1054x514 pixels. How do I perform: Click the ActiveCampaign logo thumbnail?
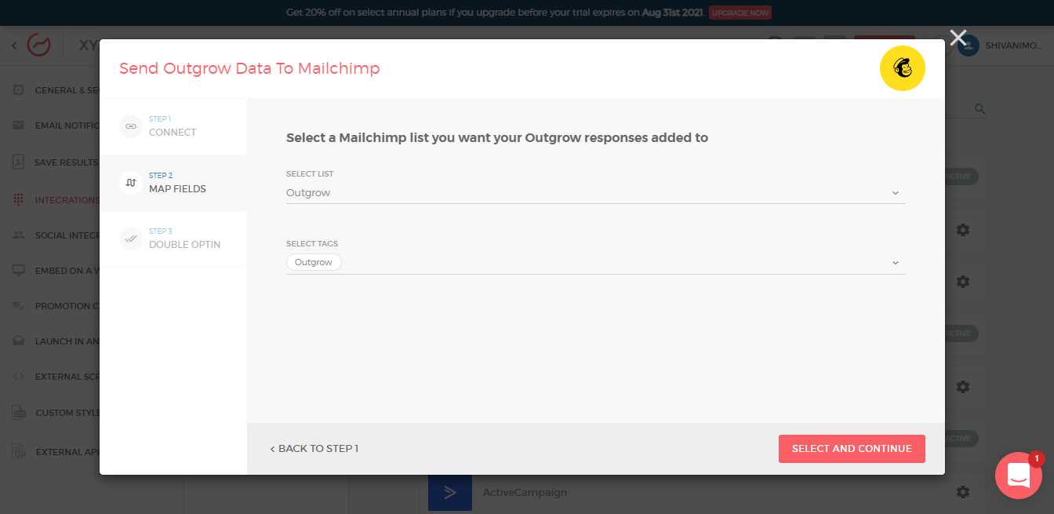click(450, 493)
